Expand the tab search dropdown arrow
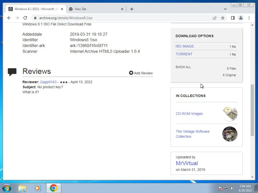 (225, 9)
